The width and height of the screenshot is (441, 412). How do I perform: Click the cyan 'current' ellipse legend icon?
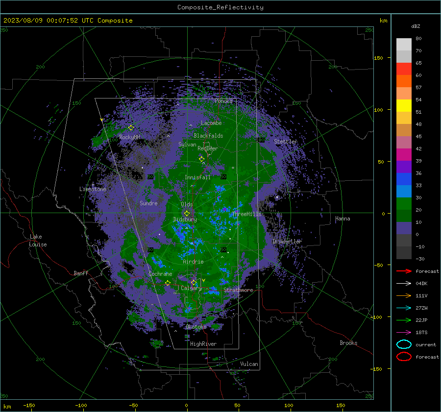[x=404, y=344]
